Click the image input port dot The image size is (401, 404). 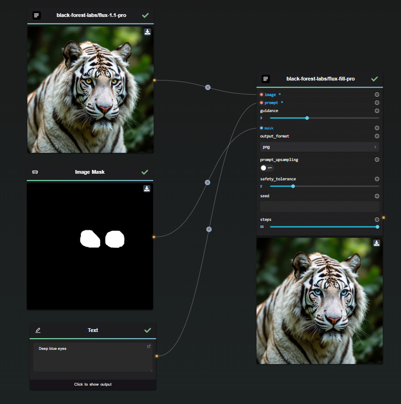(x=261, y=95)
